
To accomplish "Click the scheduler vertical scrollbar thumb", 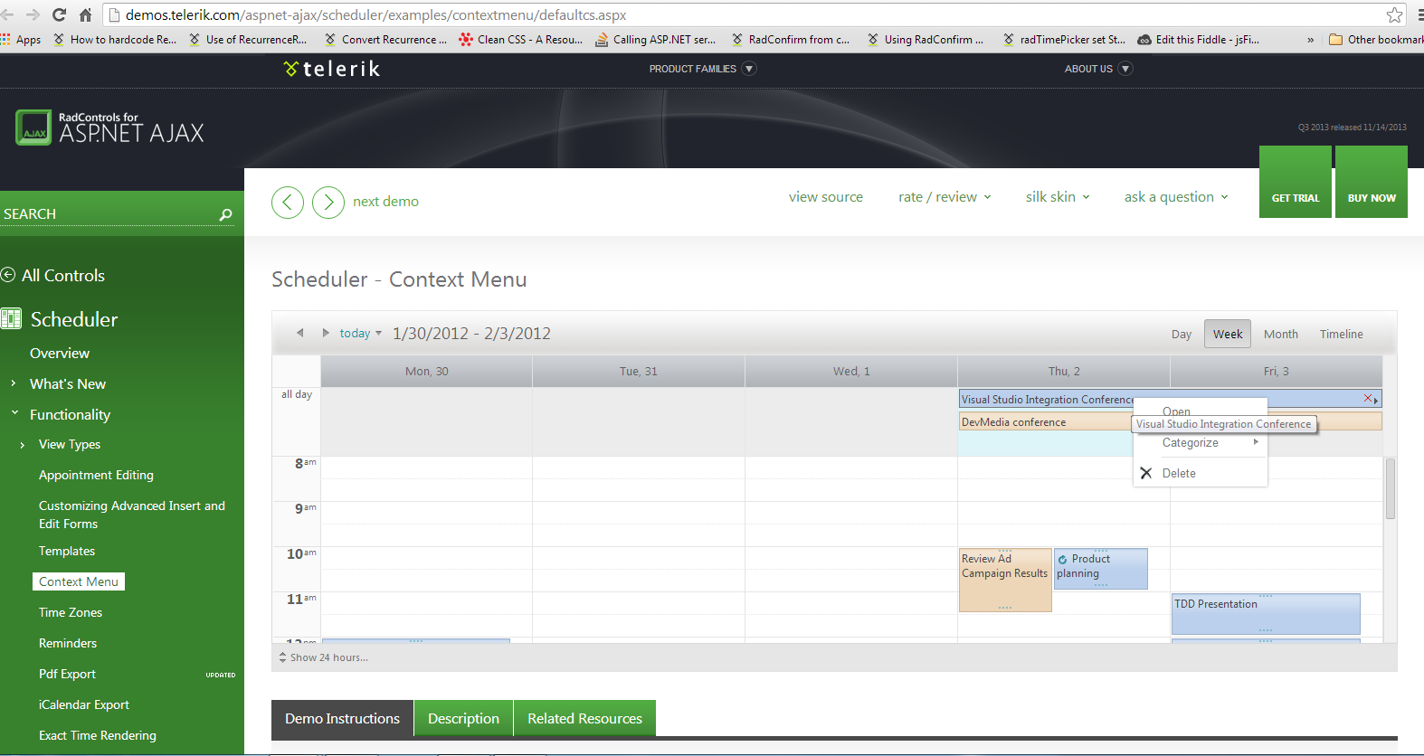I will click(x=1391, y=488).
